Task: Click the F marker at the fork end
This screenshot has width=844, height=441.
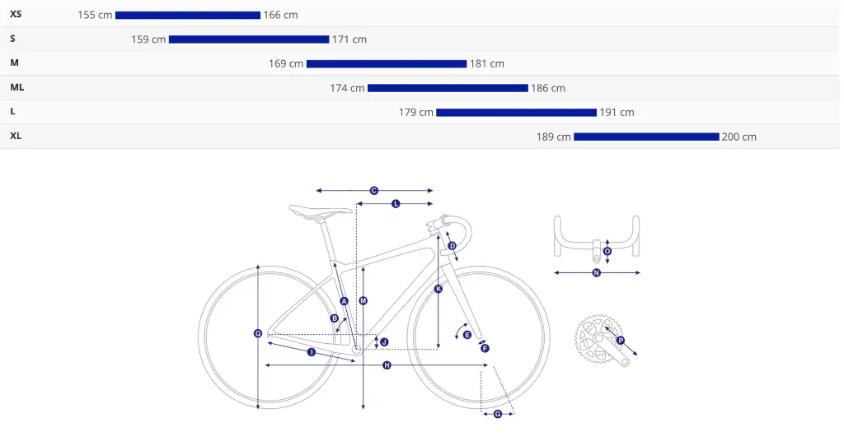Action: (x=485, y=348)
